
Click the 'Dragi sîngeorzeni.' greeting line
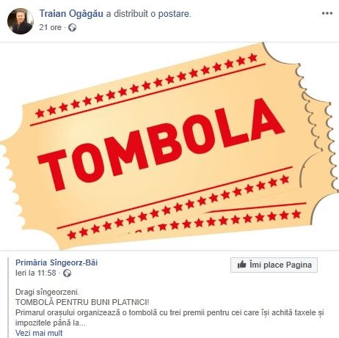point(48,292)
